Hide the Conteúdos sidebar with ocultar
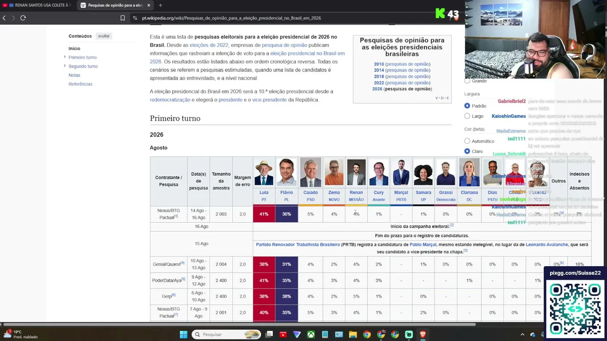The image size is (607, 341). click(x=104, y=36)
